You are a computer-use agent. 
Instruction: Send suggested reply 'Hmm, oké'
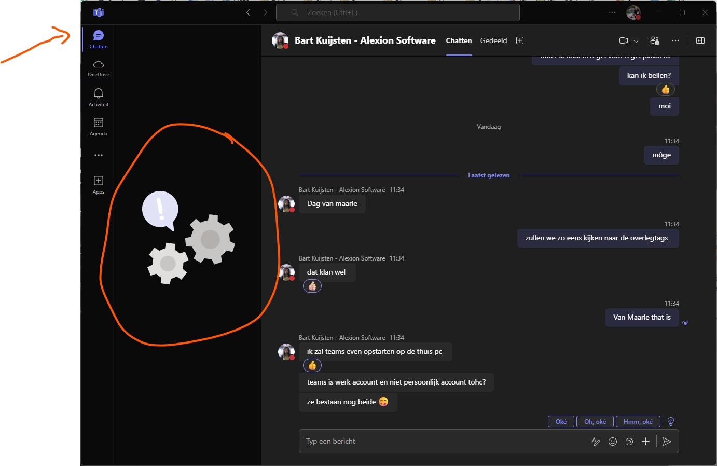638,421
